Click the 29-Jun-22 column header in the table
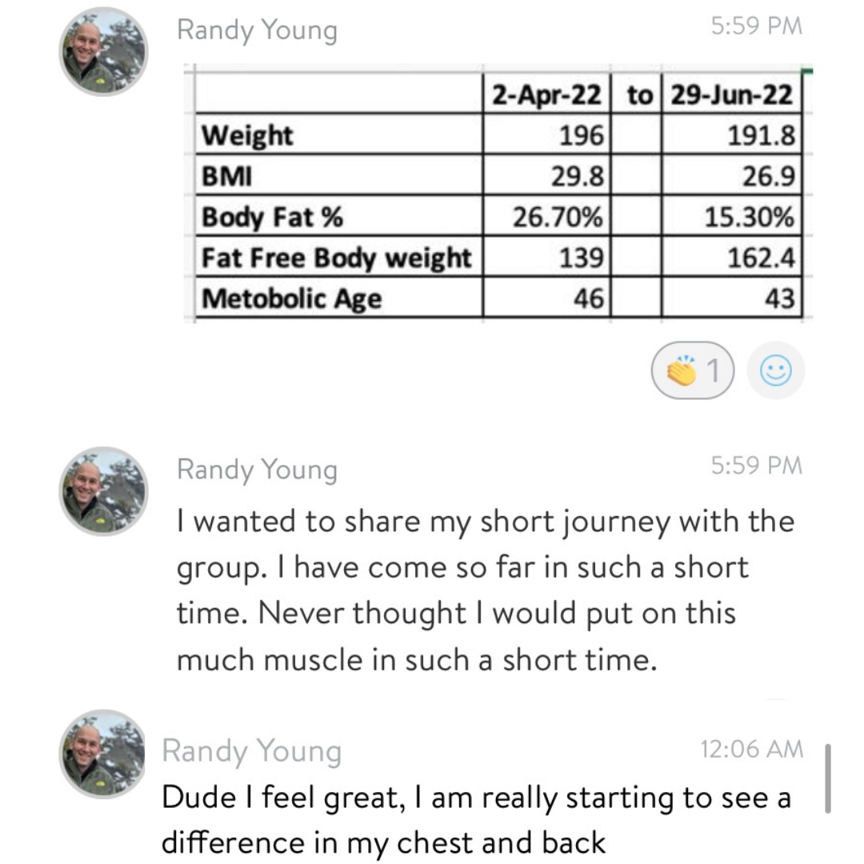The height and width of the screenshot is (864, 864). tap(731, 94)
